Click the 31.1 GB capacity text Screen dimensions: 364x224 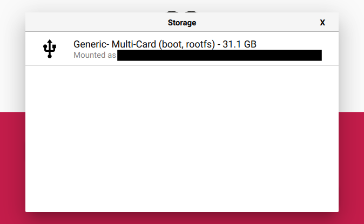(x=239, y=44)
